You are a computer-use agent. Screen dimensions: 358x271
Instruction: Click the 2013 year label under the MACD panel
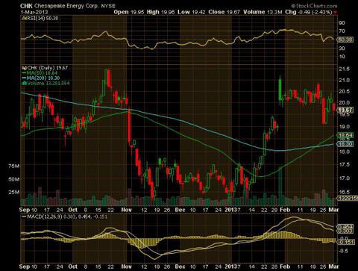[230, 267]
